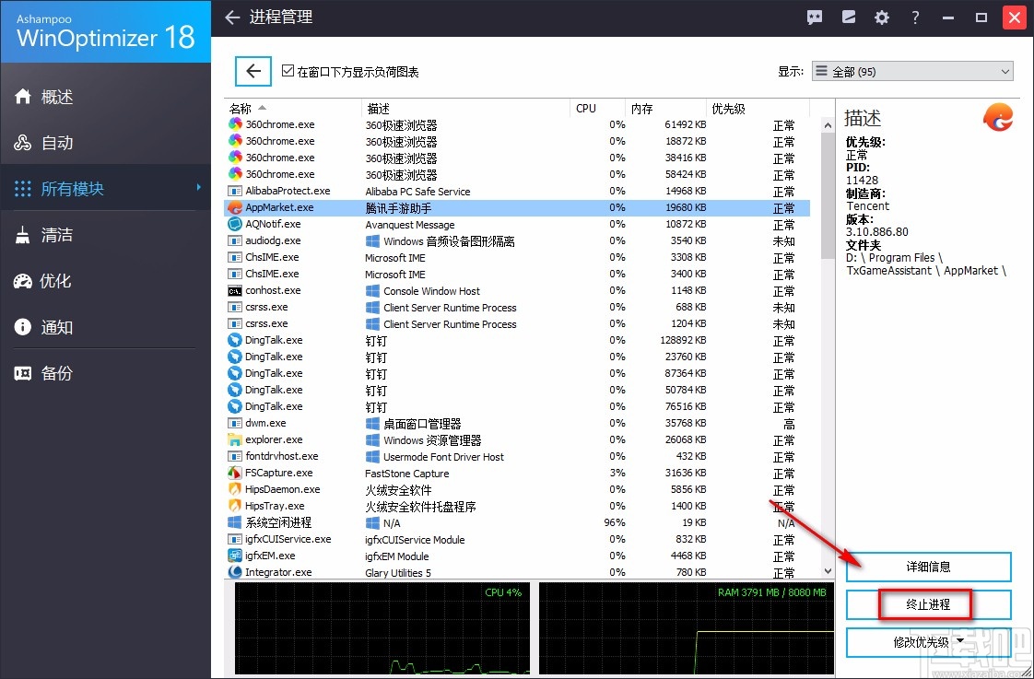Open 自动 in the sidebar
Viewport: 1034px width, 679px height.
click(105, 143)
